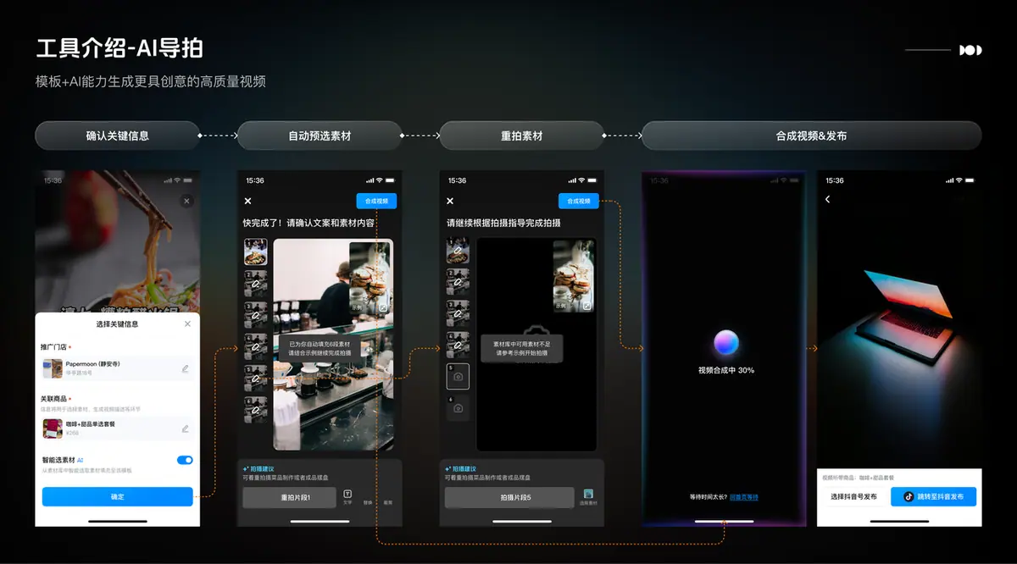Image resolution: width=1017 pixels, height=564 pixels.
Task: Click the 合成视频&发布 step pill
Action: (x=811, y=135)
